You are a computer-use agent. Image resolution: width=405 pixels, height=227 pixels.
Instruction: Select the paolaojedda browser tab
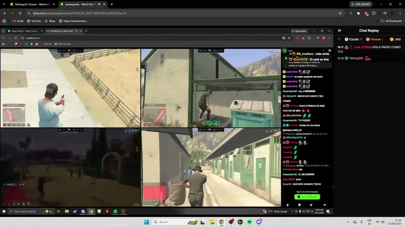(83, 4)
